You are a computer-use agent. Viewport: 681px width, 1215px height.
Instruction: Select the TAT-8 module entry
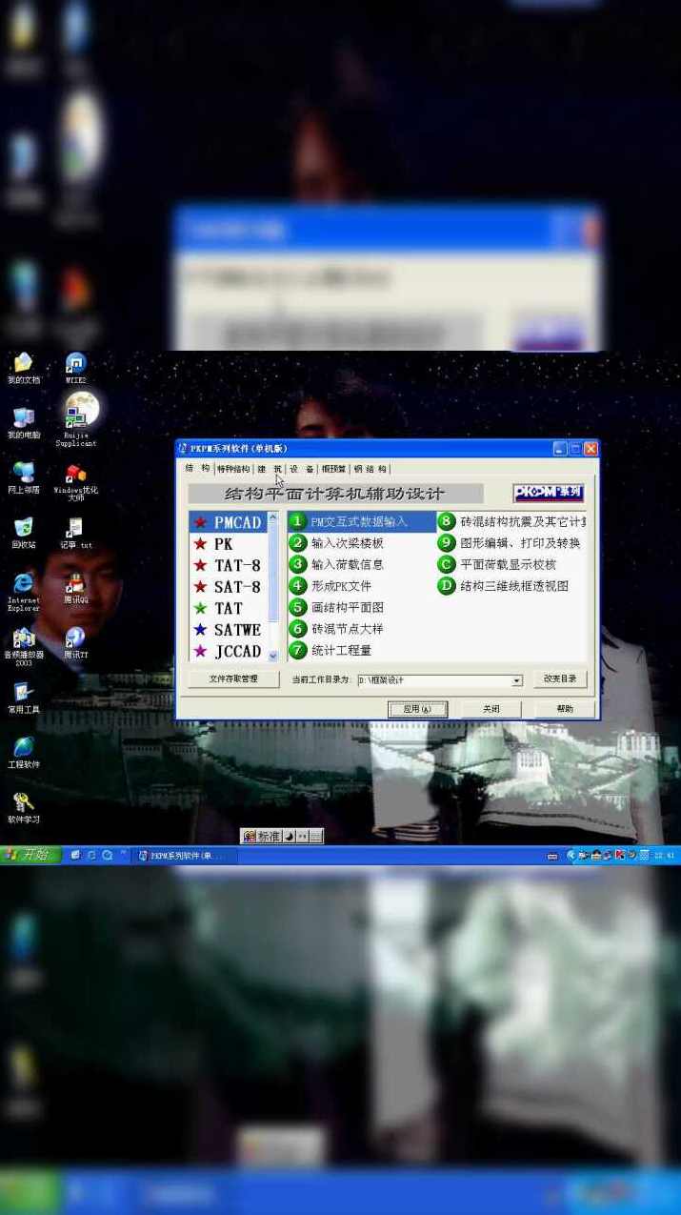(x=229, y=565)
